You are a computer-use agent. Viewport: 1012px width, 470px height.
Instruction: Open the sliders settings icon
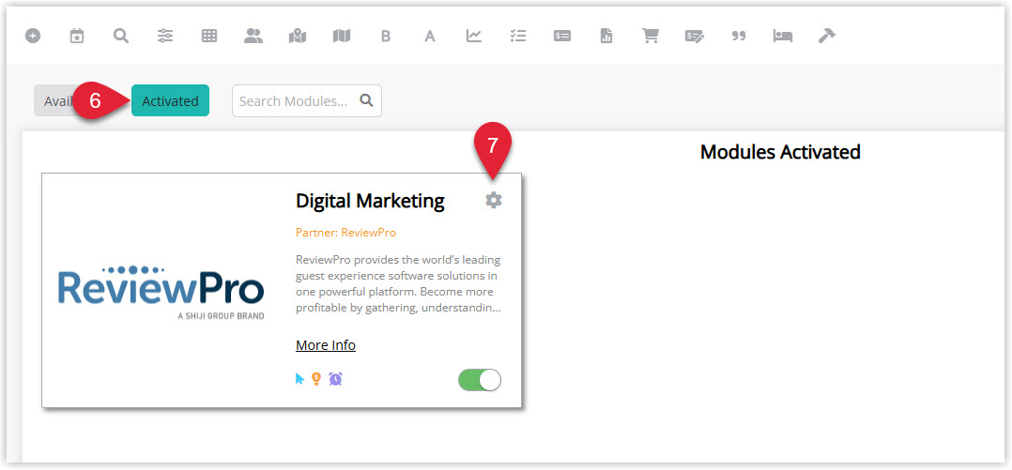pos(165,36)
